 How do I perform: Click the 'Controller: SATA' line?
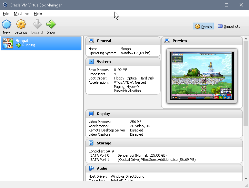pos(101,151)
